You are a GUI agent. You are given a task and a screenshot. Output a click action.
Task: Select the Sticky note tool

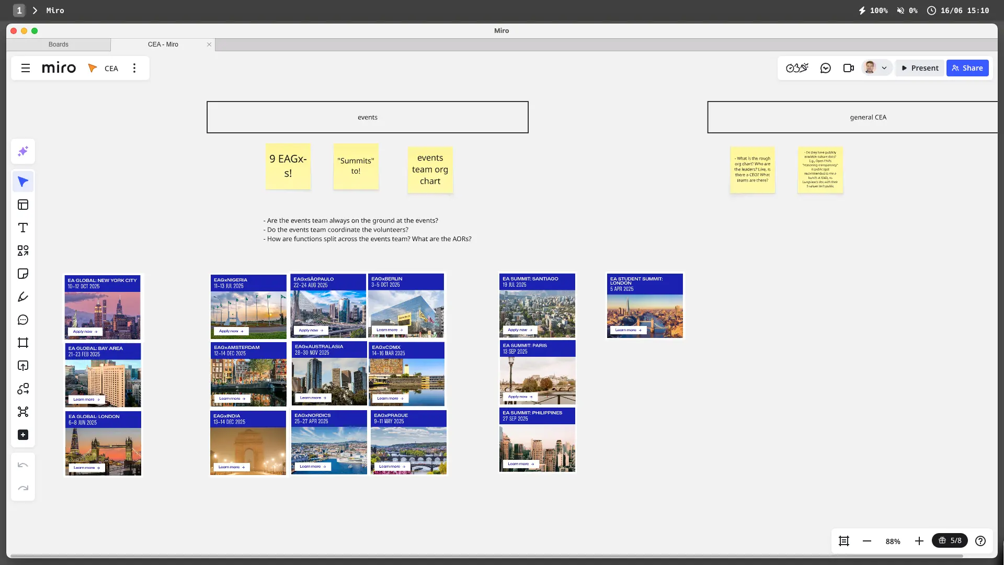pos(23,274)
